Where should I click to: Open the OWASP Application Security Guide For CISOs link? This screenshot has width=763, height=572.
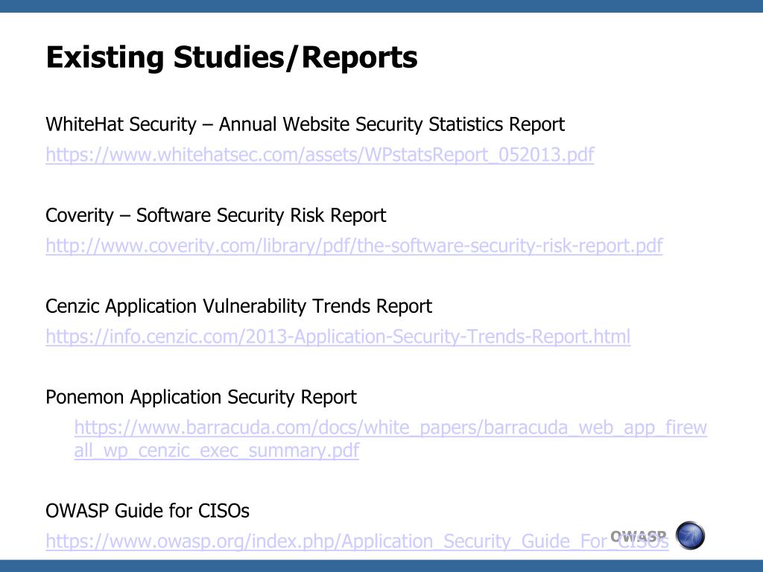click(x=357, y=541)
